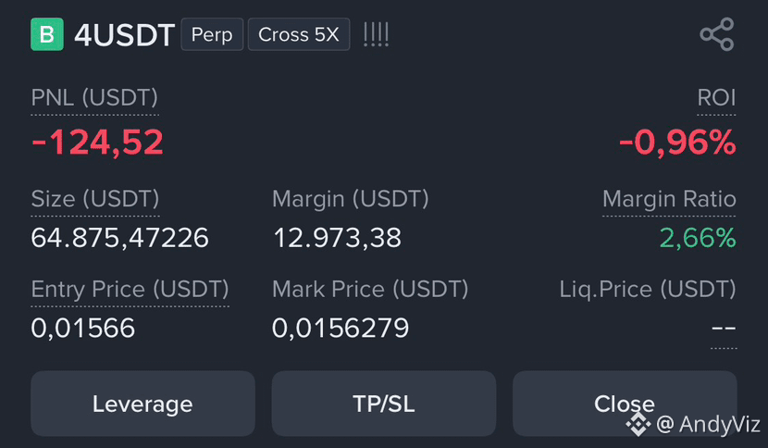Screen dimensions: 768x448
Task: Tap the Size (USDT) underlined label
Action: 95,199
